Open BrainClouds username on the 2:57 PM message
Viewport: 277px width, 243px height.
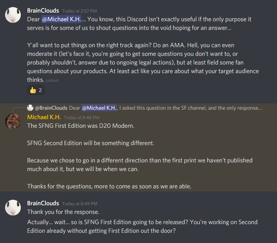point(43,10)
